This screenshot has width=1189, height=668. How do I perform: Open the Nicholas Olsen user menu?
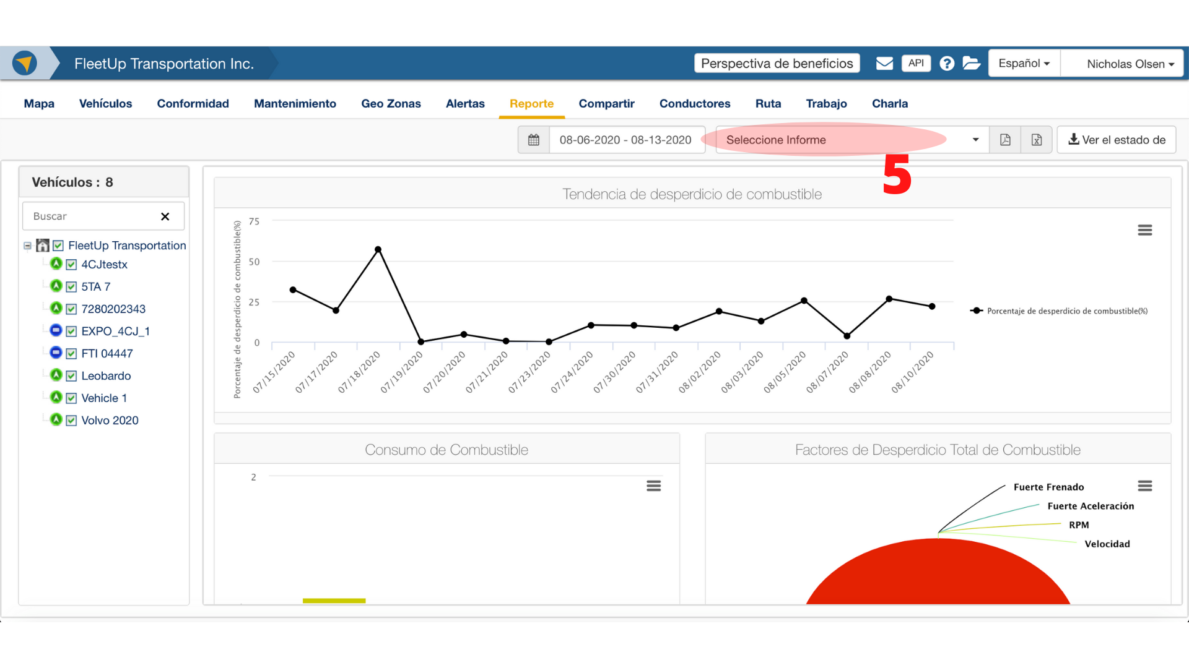tap(1122, 63)
